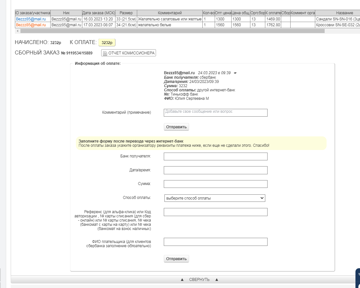
Task: Click the Дата заказа (МСК) column header
Action: 99,13
